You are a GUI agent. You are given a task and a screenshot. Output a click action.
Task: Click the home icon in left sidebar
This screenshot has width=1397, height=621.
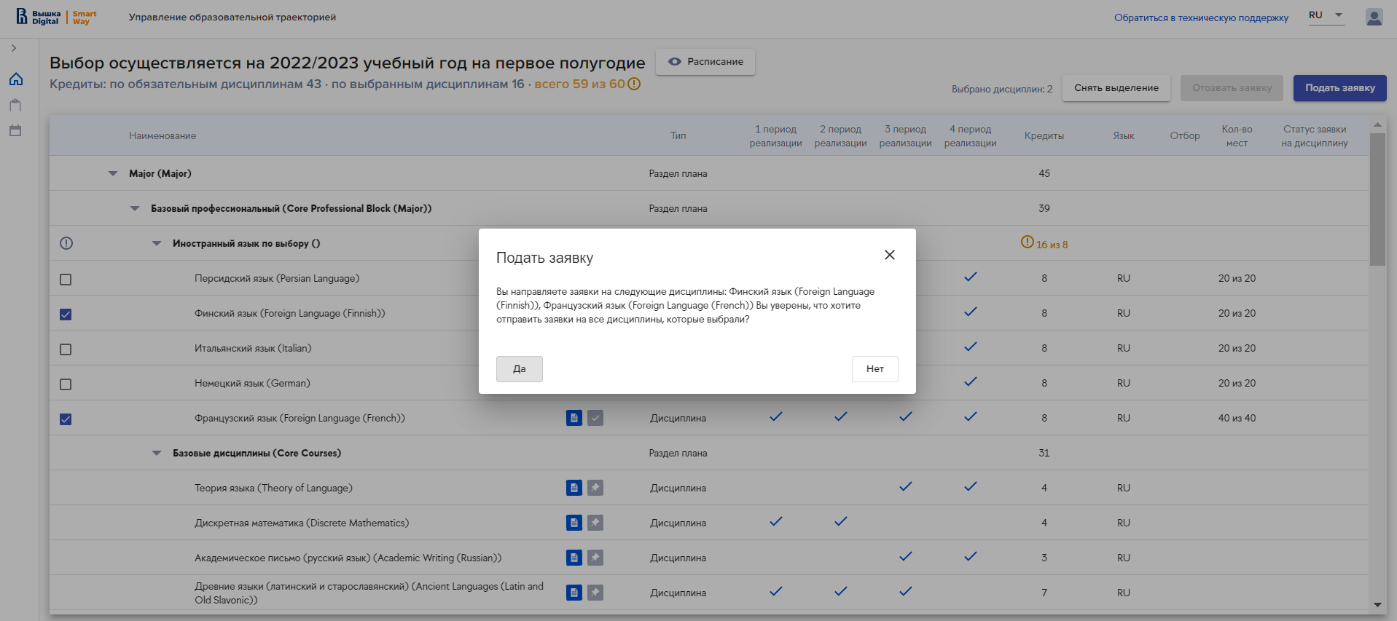(16, 79)
